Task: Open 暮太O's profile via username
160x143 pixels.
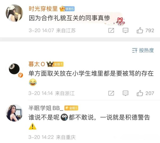Action: coord(37,64)
